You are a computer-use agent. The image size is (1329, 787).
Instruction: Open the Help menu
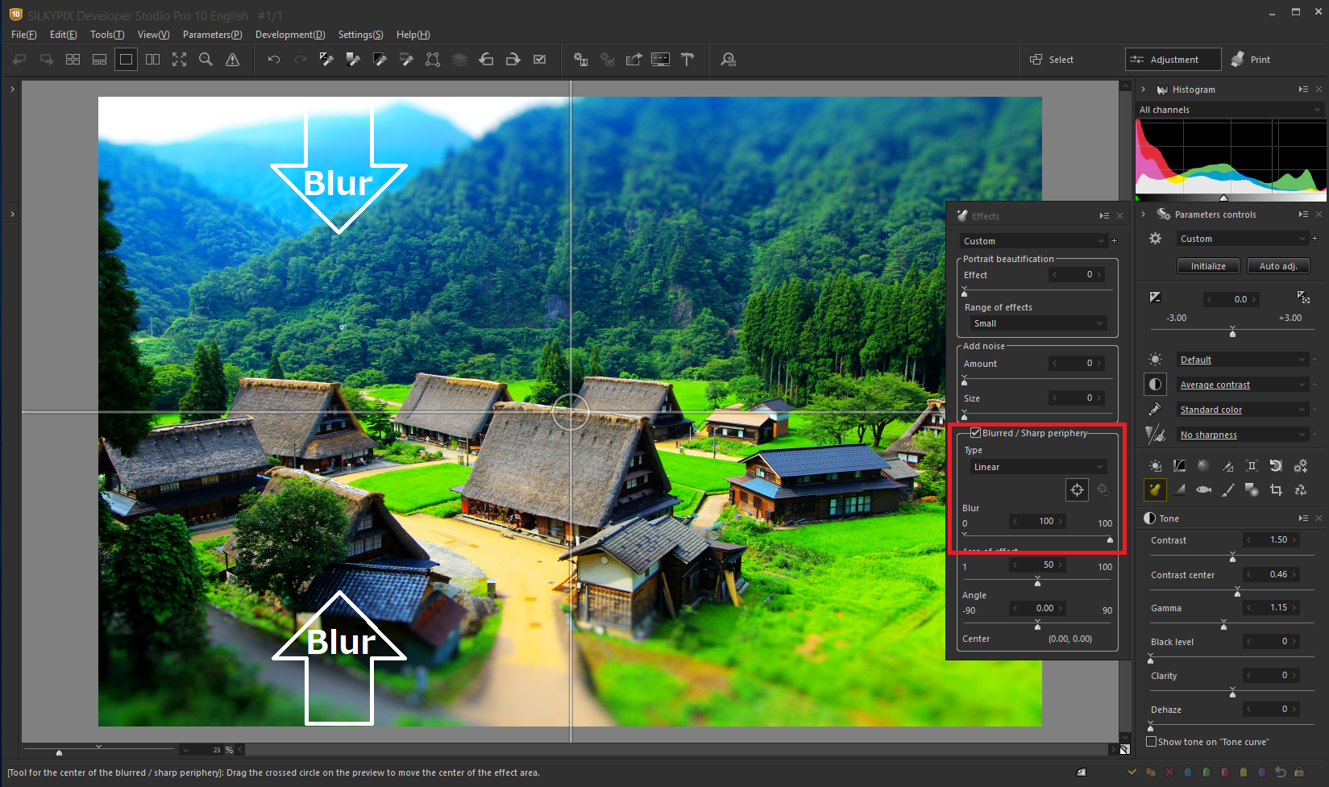click(x=413, y=35)
